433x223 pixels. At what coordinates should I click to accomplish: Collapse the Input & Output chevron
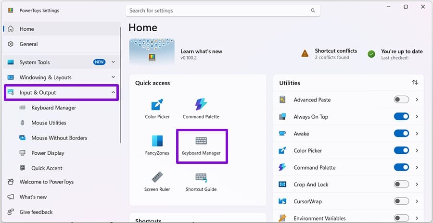coord(113,92)
